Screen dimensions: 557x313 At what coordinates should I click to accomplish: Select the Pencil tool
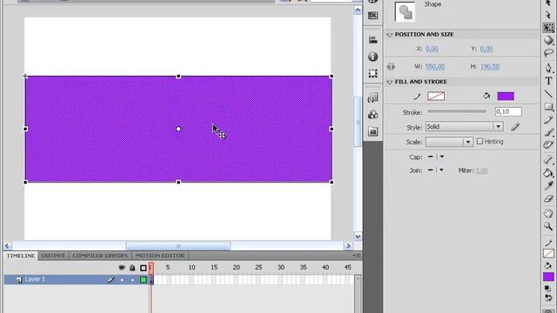coord(548,120)
